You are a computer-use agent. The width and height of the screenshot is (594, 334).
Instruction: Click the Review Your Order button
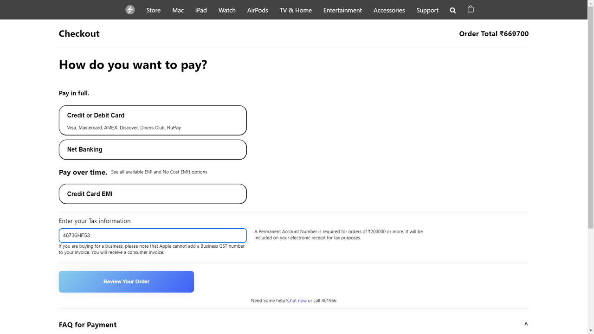126,282
